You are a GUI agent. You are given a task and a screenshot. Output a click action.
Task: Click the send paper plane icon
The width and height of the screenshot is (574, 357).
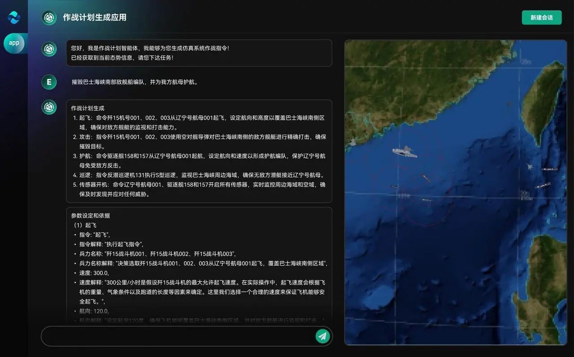point(322,336)
